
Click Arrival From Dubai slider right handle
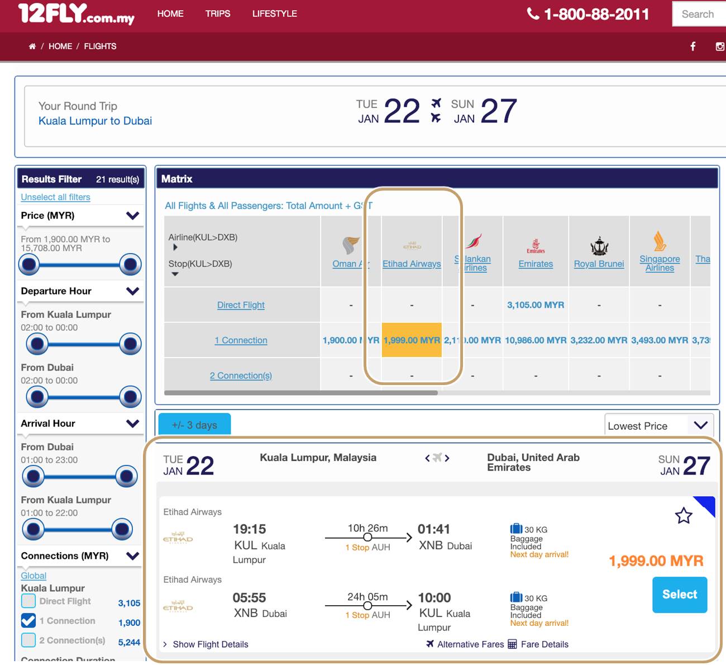point(126,476)
